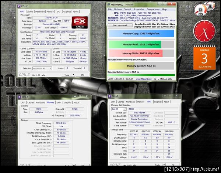Expand Tools dropdown arrow in SPD CPU-Z window

tap(164, 165)
